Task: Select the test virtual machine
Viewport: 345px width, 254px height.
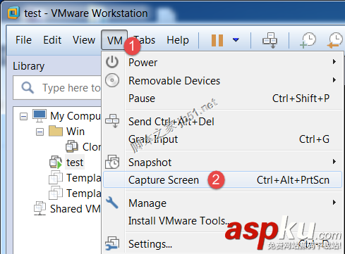Action: (75, 163)
